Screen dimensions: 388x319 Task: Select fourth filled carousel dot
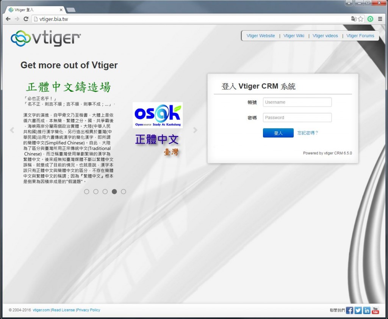pos(114,192)
